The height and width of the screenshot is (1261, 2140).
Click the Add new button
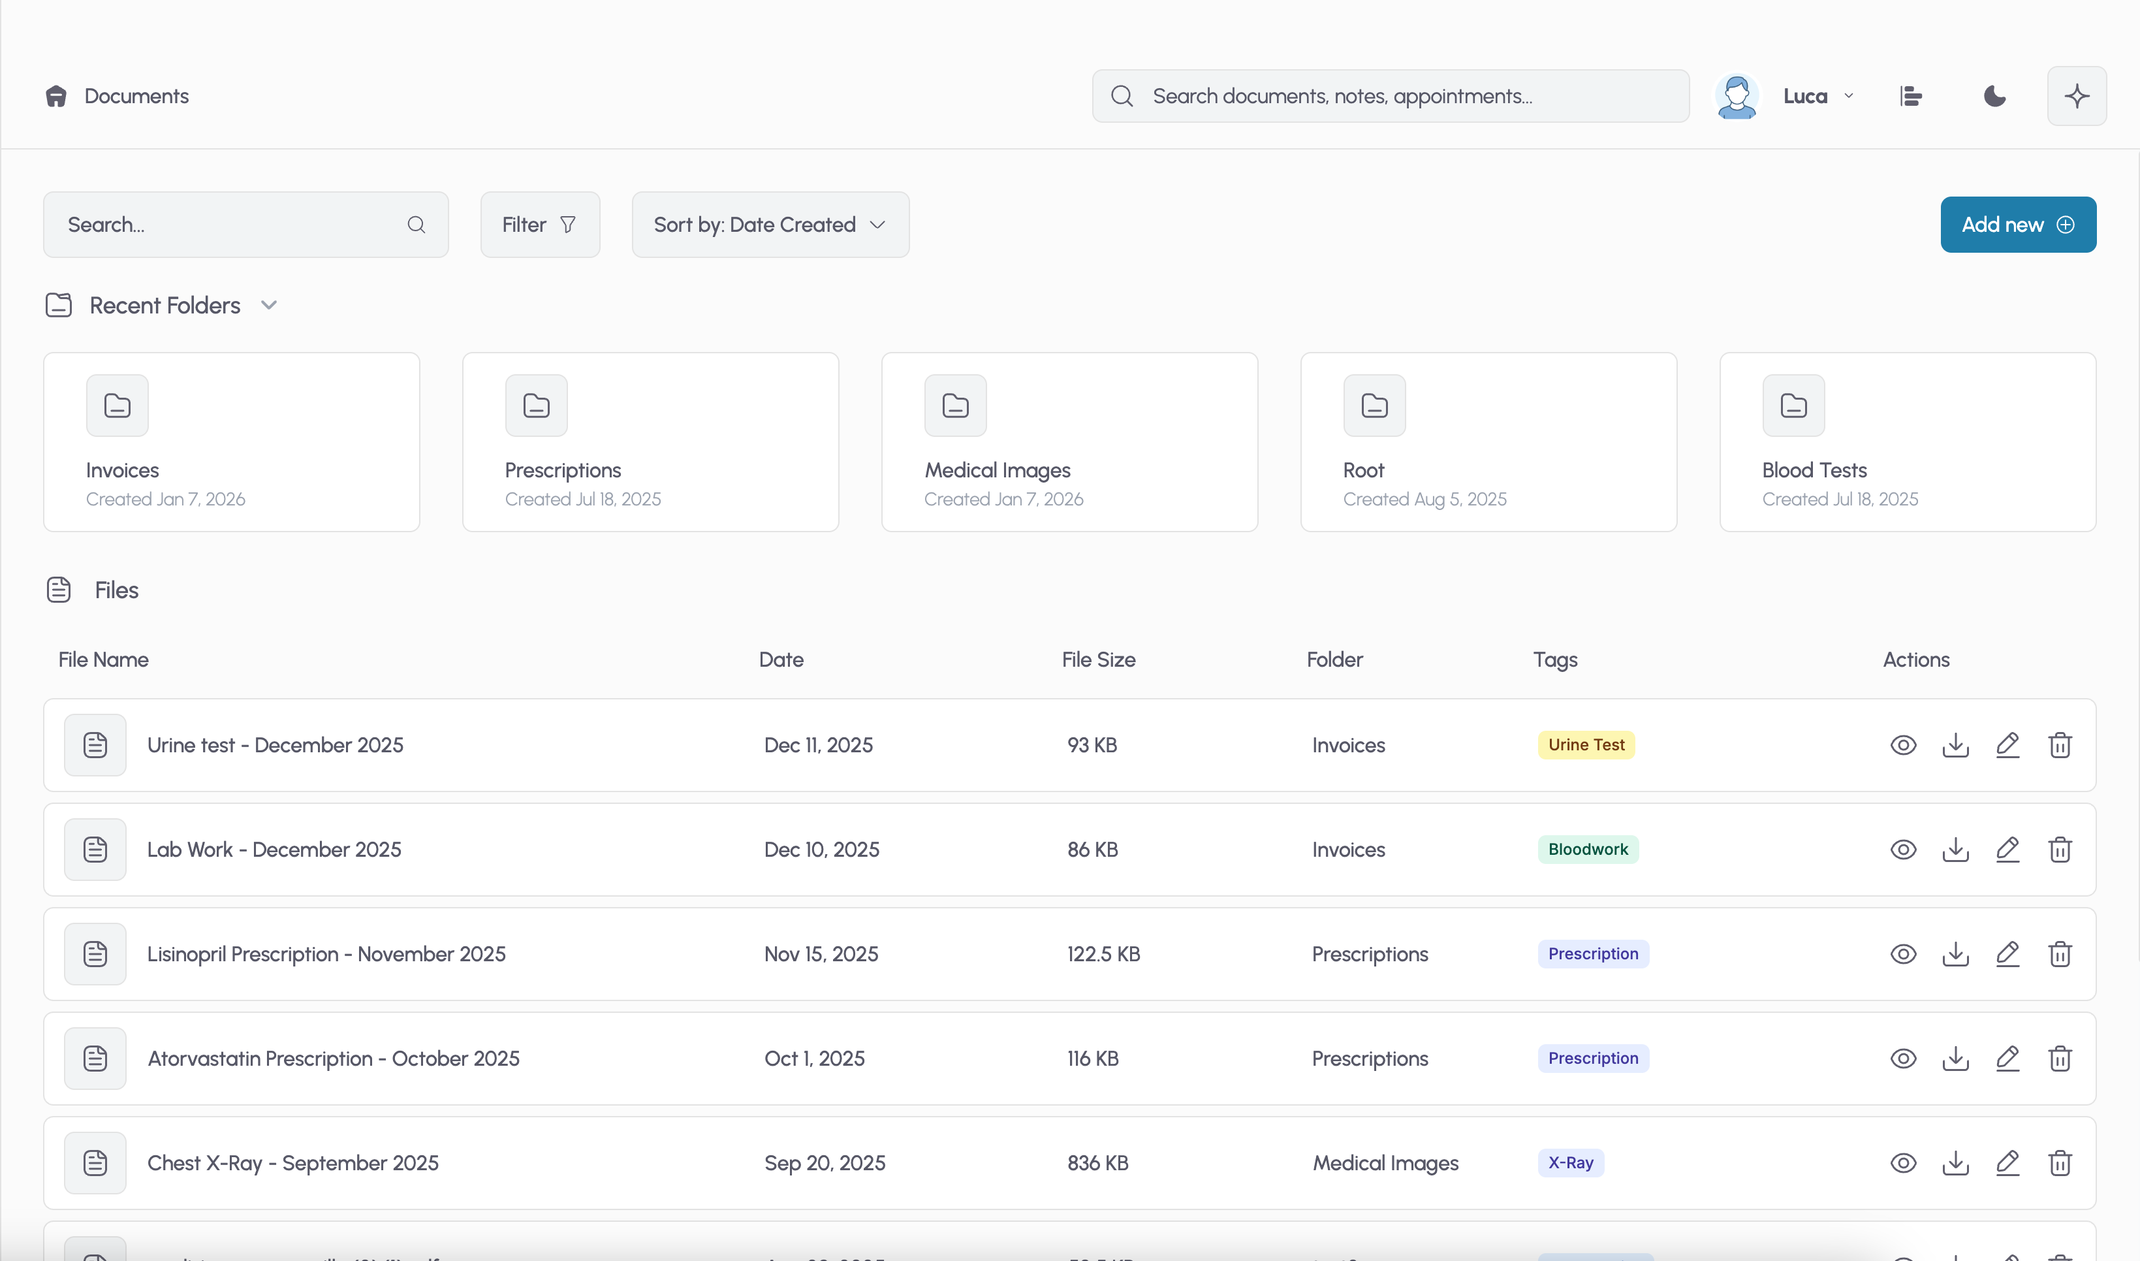(x=2017, y=225)
